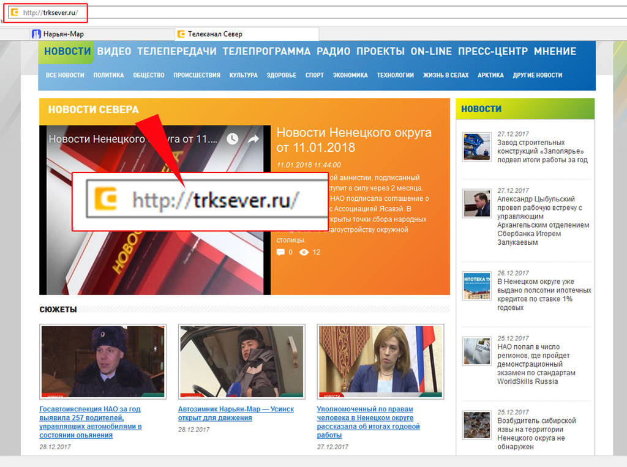Open thumbnail of man in truck cab
Viewport: 627px width, 467px height.
(241, 362)
